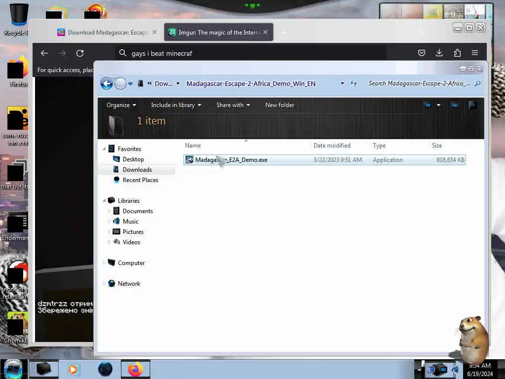Open the Windows Start orb

point(13,369)
